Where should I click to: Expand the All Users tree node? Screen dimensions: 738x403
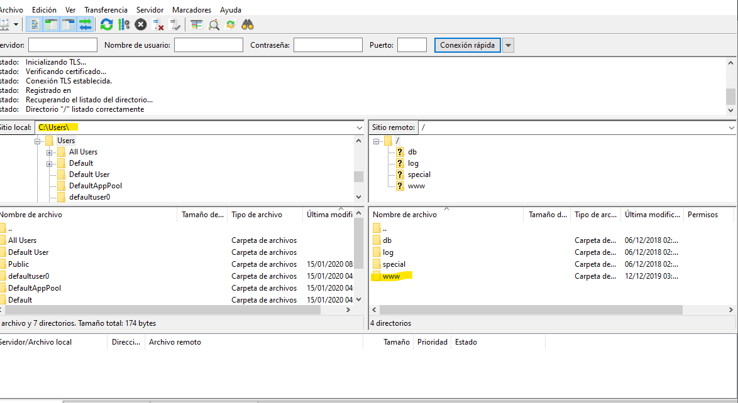coord(49,153)
